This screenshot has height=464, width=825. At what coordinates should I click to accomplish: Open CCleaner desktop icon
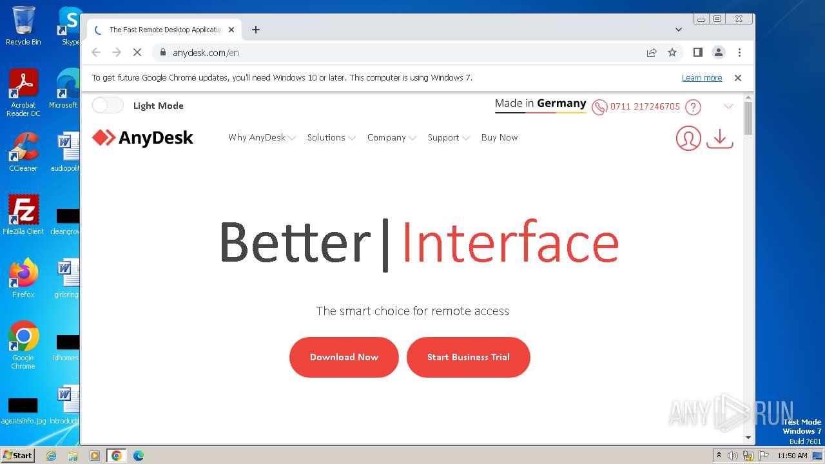coord(23,152)
